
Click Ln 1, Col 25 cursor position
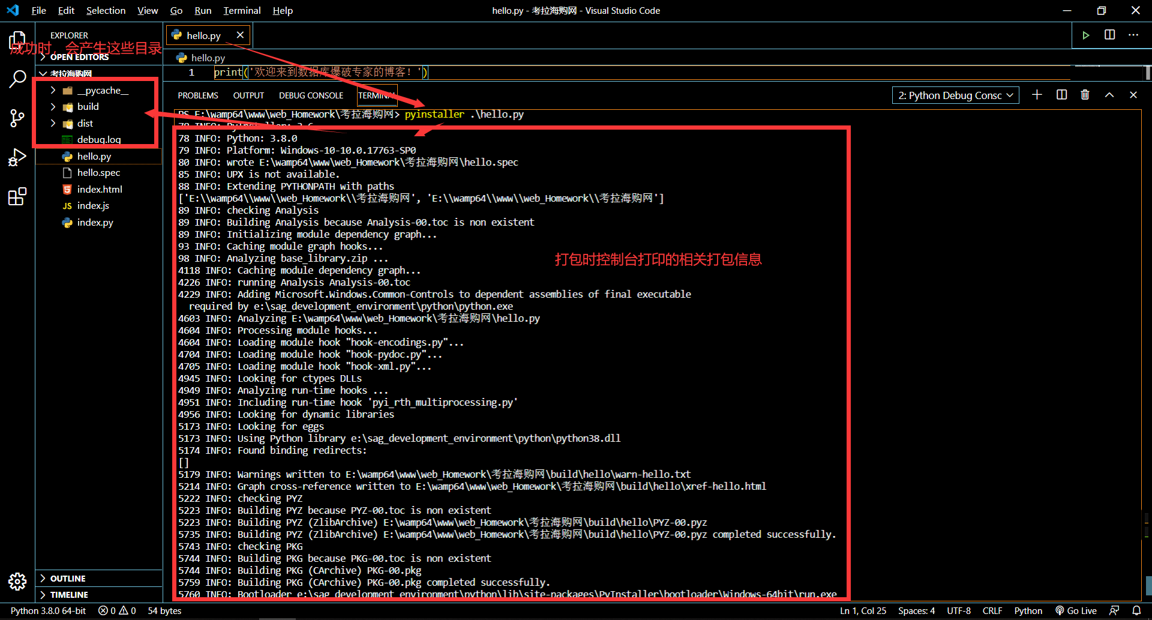point(863,610)
